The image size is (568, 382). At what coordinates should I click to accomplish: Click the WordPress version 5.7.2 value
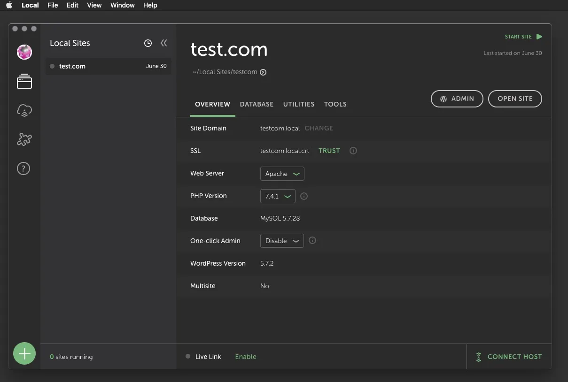(x=267, y=263)
